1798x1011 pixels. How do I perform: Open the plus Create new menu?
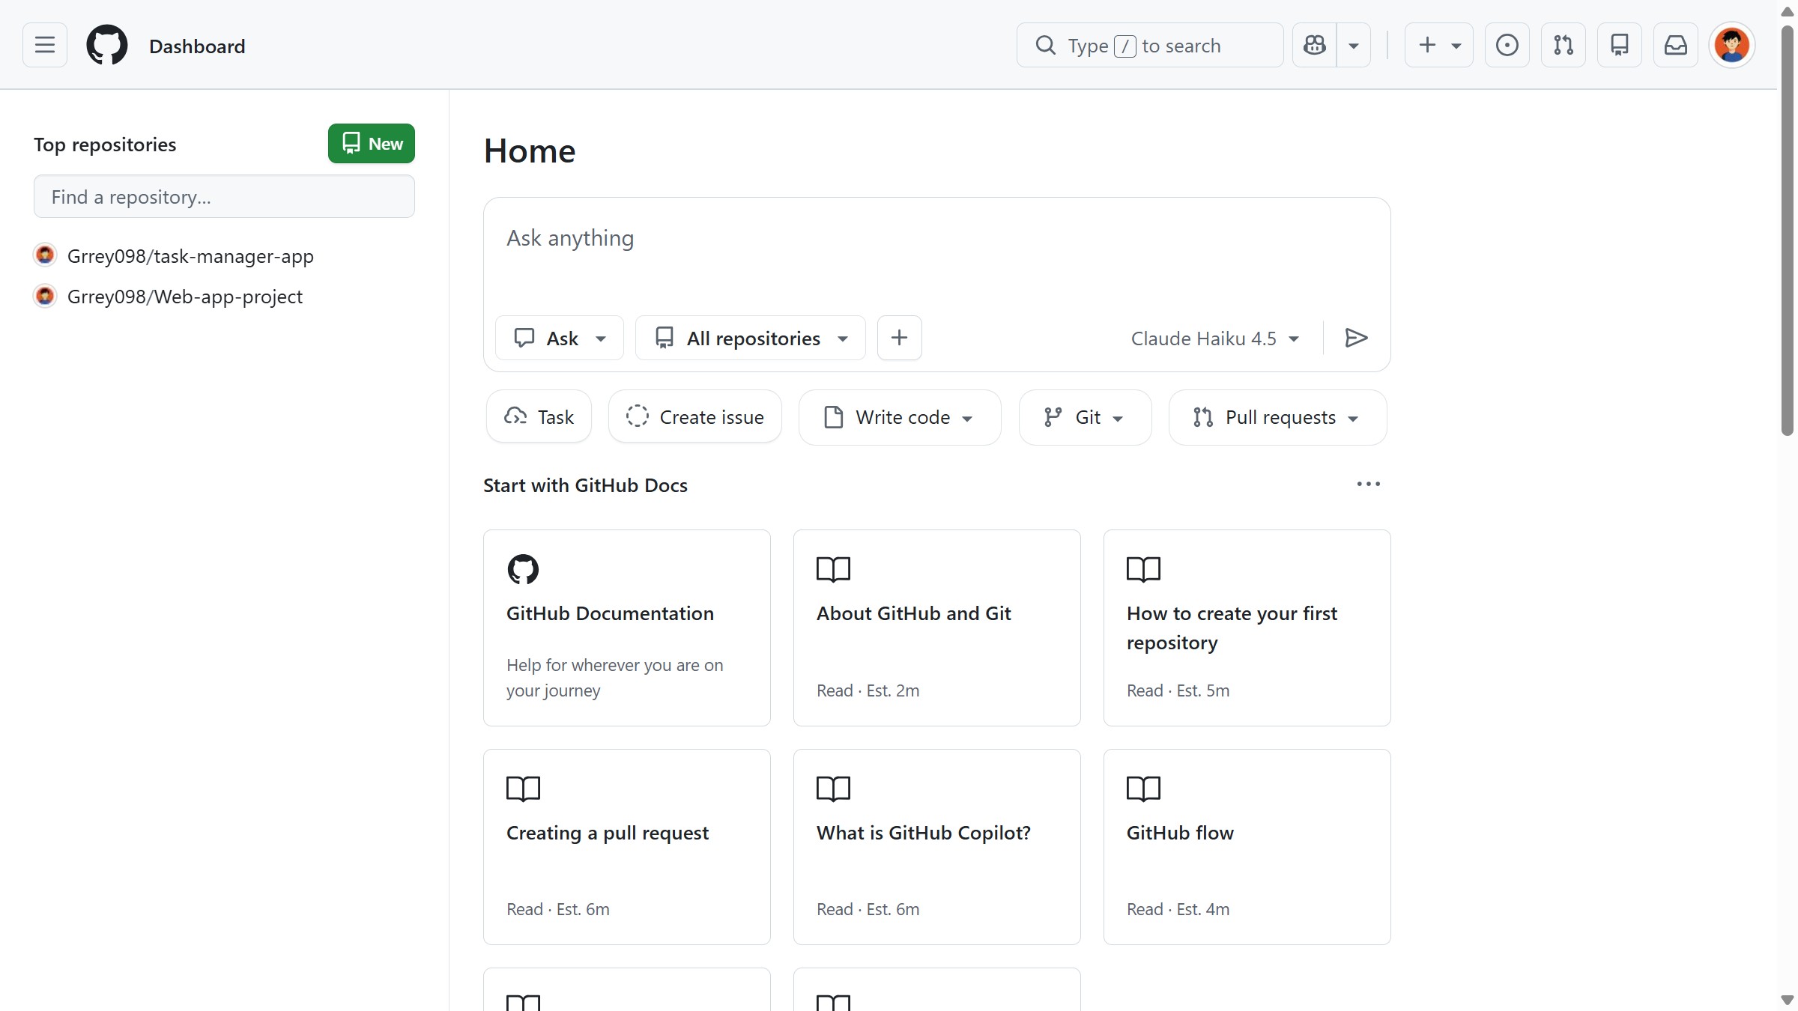point(1439,45)
